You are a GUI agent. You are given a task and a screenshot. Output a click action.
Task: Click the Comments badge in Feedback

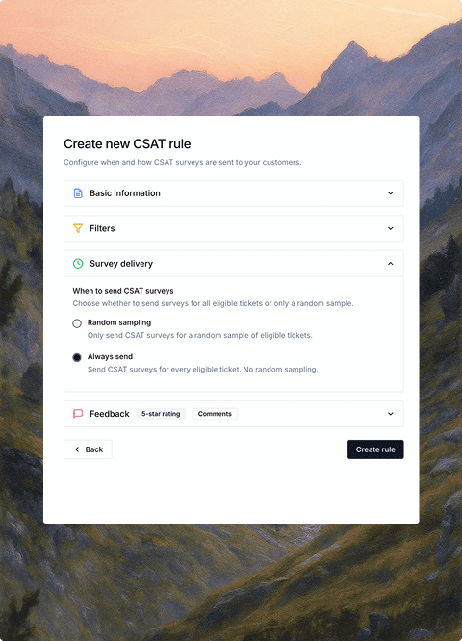point(215,414)
